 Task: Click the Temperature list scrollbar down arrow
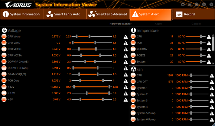click(213, 63)
